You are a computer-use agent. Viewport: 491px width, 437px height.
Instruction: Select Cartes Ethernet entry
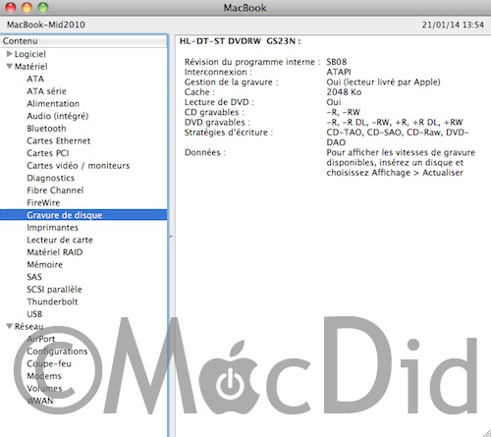pyautogui.click(x=59, y=140)
